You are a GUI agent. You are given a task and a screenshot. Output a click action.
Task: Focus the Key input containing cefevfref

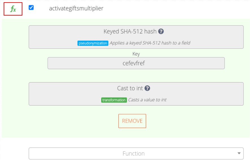point(136,63)
